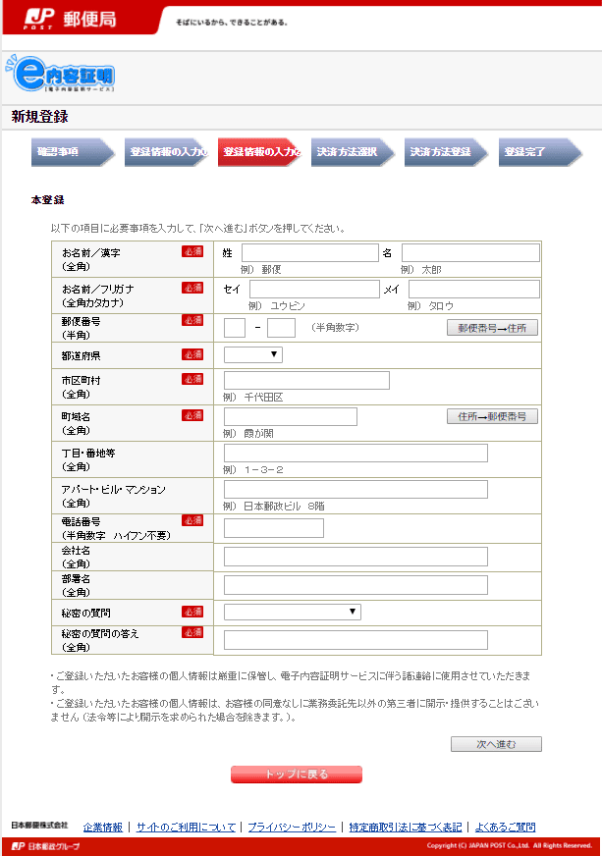Open the プライバシーポリシー link
602x856 pixels.
(x=292, y=827)
